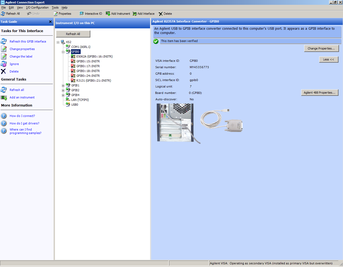Open the Tools menu
Viewport: 343px width, 267px height.
55,7
